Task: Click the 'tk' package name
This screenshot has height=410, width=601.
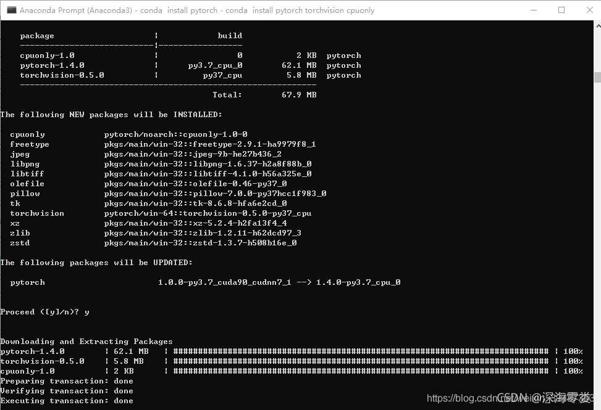Action: point(15,203)
